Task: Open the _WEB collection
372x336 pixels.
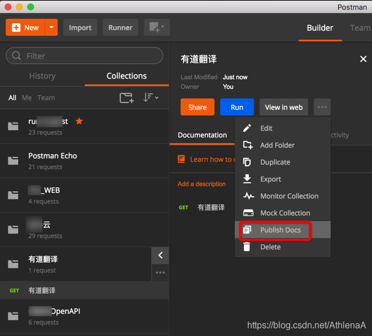Action: click(85, 195)
